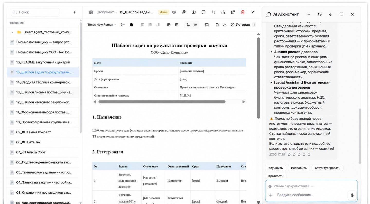Toggle the code view button in the editor toolbar
This screenshot has height=204, width=370.
pos(196,25)
